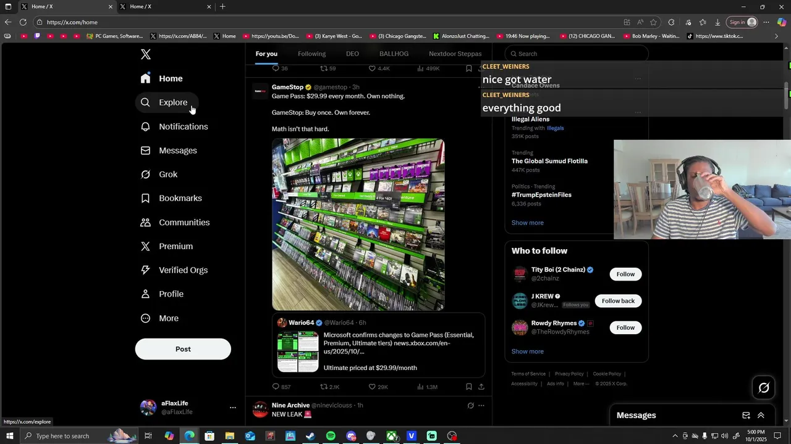Open the More menu in the sidebar
The image size is (791, 444).
point(160,318)
